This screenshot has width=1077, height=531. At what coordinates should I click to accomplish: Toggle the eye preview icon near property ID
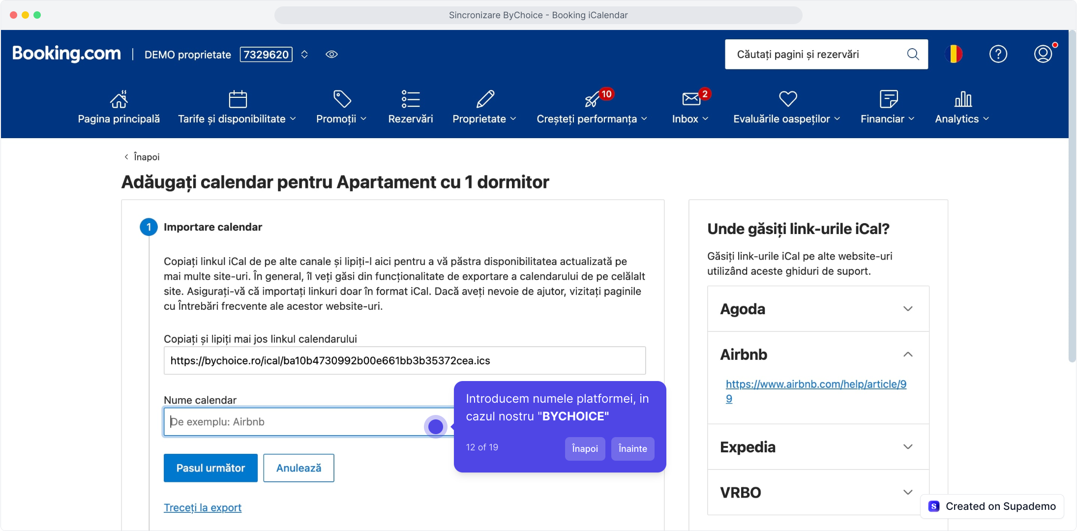point(331,55)
